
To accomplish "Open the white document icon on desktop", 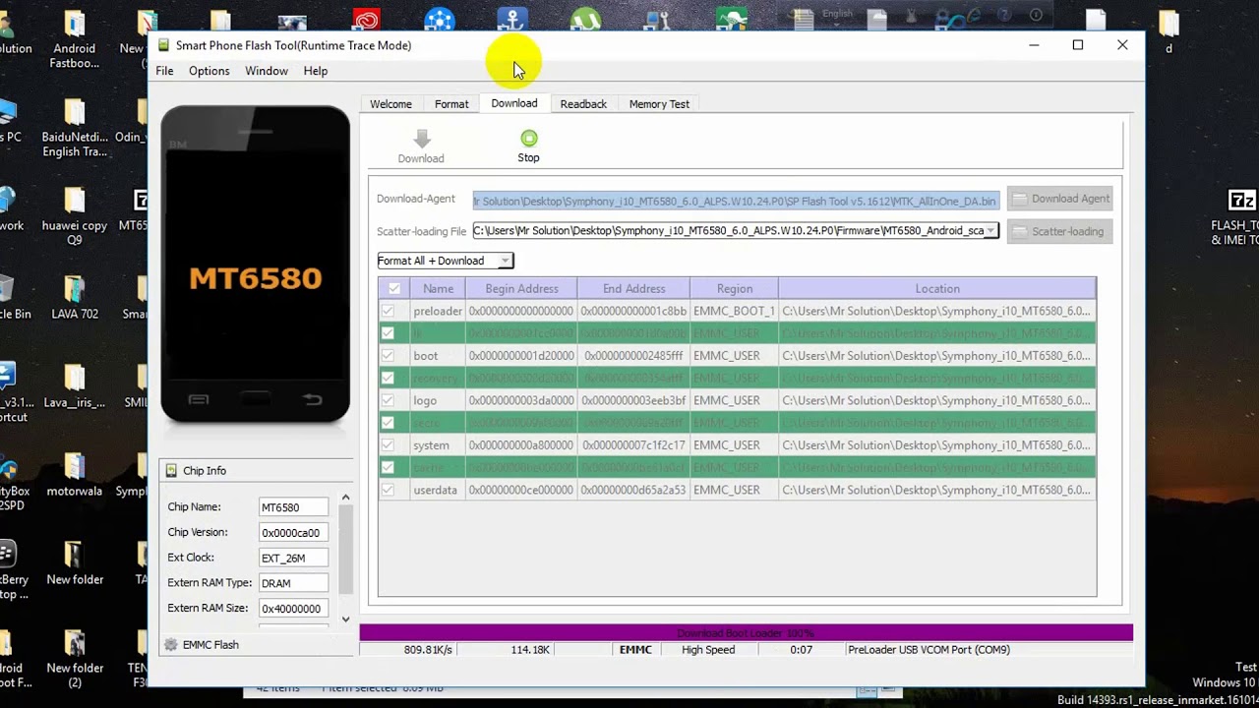I will (1096, 20).
